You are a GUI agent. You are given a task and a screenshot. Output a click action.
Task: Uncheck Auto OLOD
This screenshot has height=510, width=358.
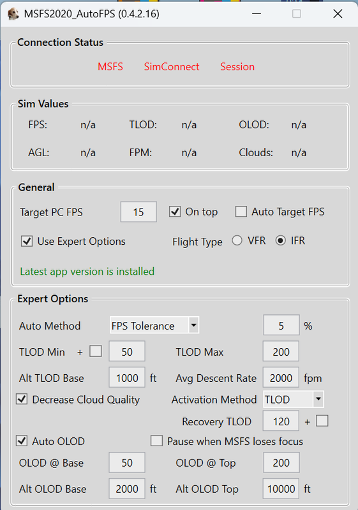pyautogui.click(x=22, y=441)
